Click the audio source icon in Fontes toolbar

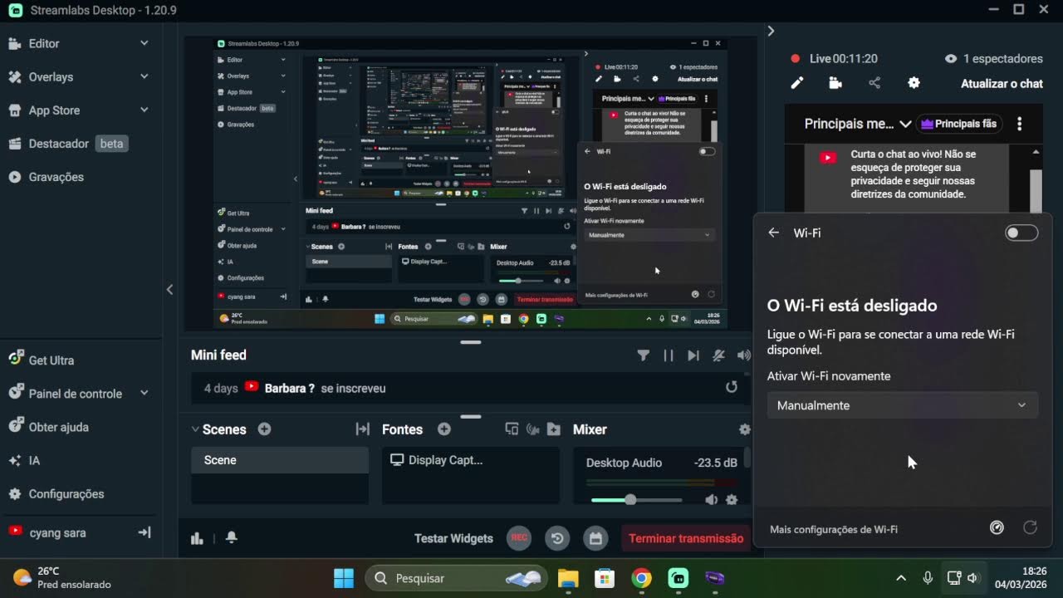click(x=532, y=429)
